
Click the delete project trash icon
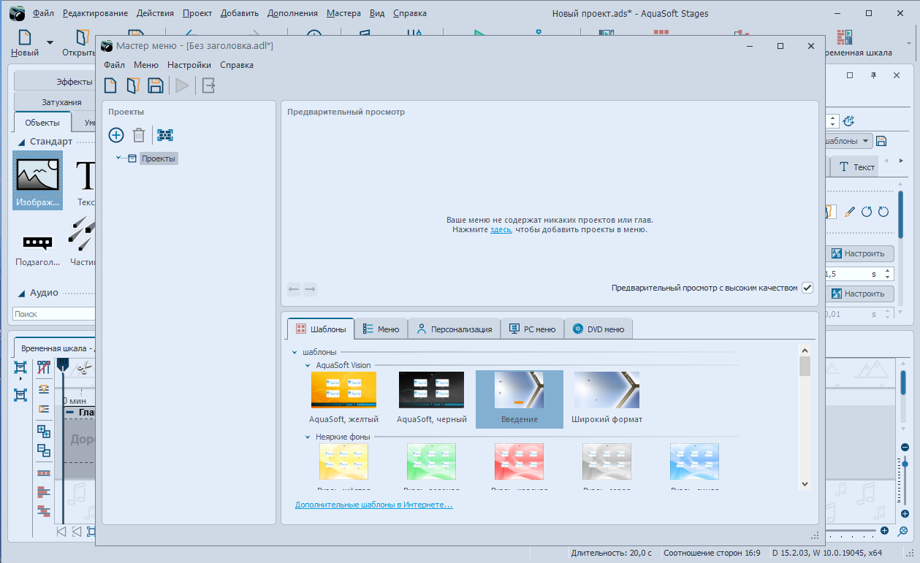139,135
